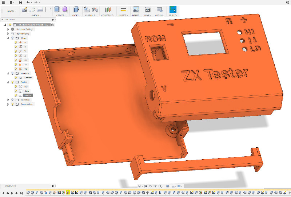The height and width of the screenshot is (197, 291).
Task: Select the yellow-highlighted timeline feature
Action: [68, 192]
